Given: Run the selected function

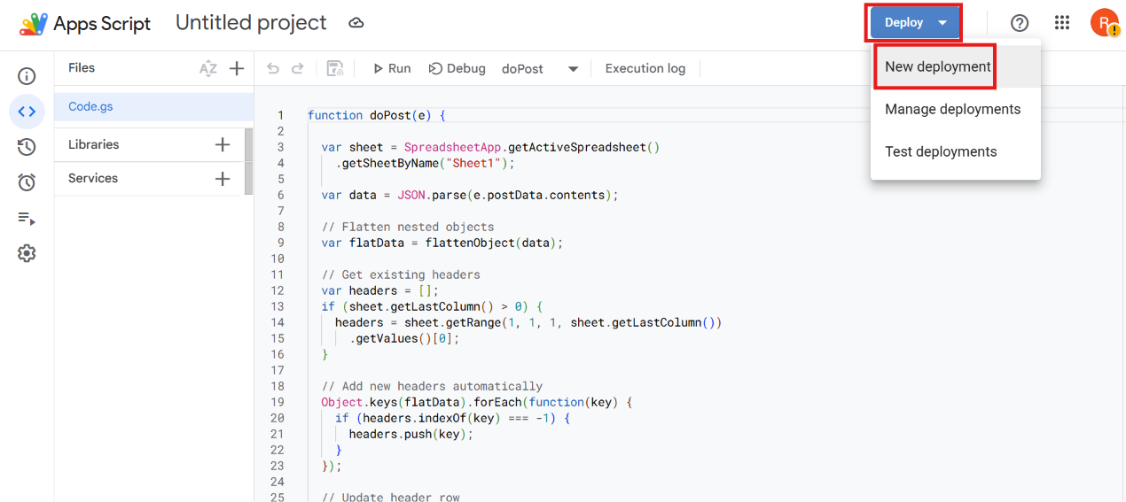Looking at the screenshot, I should tap(392, 68).
